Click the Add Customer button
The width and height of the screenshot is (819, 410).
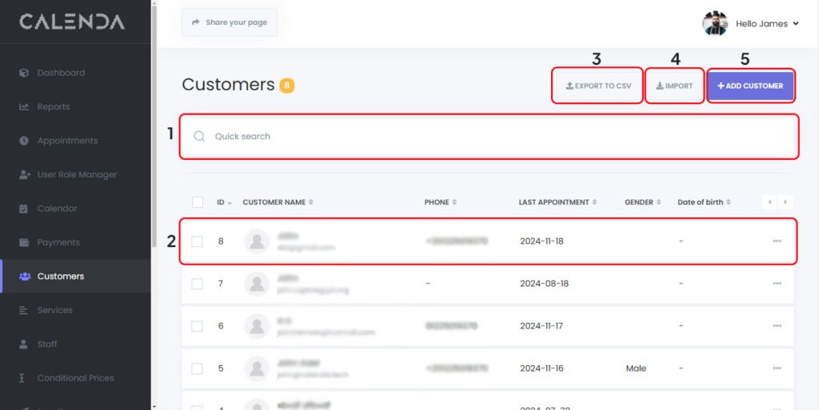point(750,86)
